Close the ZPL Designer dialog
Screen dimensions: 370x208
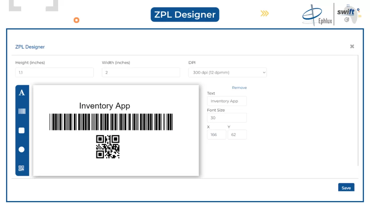pos(352,47)
